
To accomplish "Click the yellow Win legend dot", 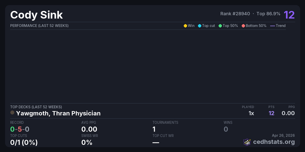I will coord(185,26).
